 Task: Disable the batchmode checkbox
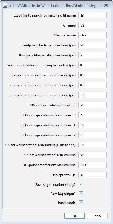pyautogui.click(x=81, y=203)
